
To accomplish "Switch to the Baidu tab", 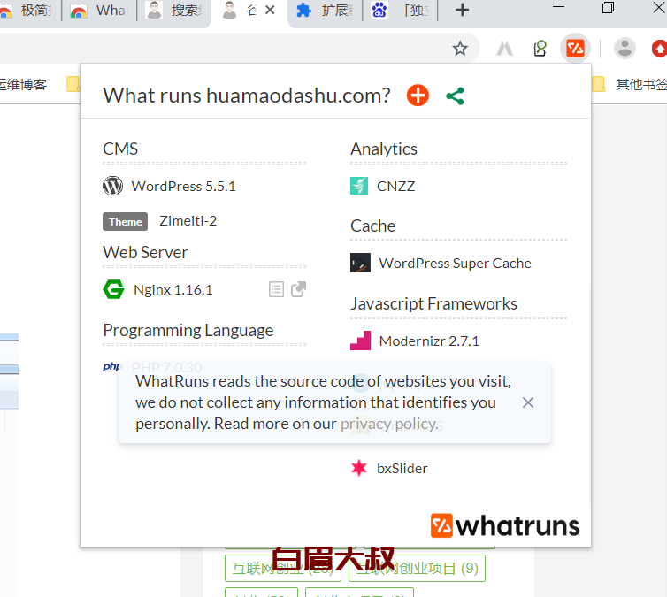I will click(x=400, y=11).
